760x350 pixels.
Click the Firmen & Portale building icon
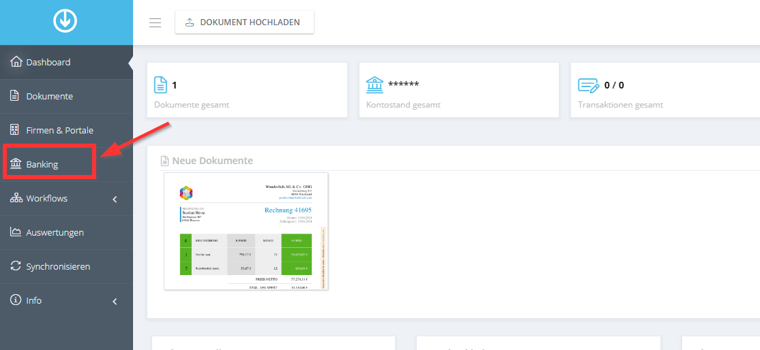[x=14, y=130]
